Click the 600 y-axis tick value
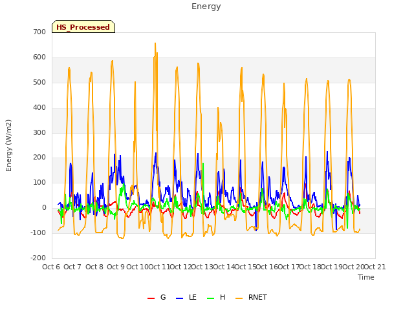 click(39, 57)
